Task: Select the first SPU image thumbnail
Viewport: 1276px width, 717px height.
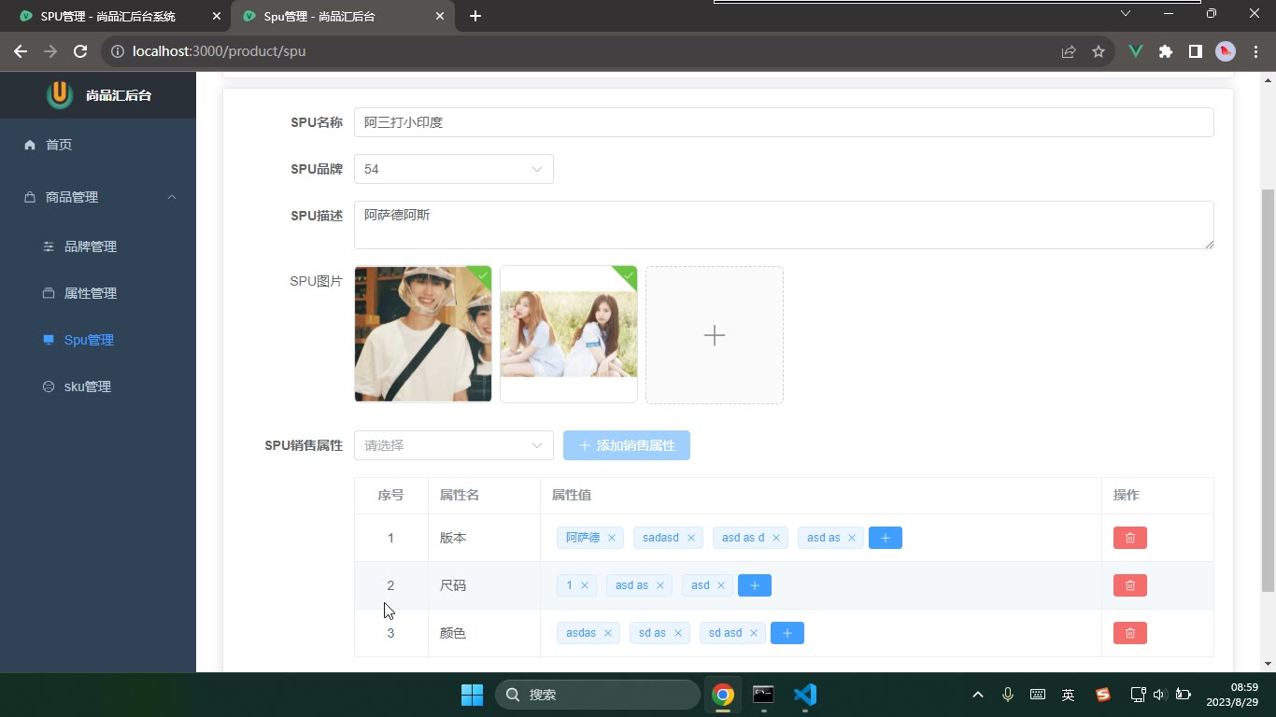Action: tap(423, 334)
